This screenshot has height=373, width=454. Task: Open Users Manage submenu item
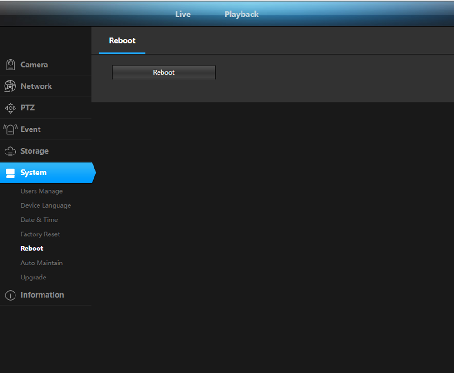(x=41, y=191)
